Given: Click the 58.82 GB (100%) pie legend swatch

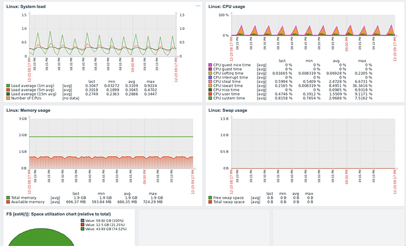Looking at the screenshot, I should (81, 220).
